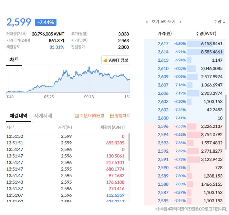The height and width of the screenshot is (215, 229).
Task: Select bid price 2,594
Action: [x=163, y=135]
